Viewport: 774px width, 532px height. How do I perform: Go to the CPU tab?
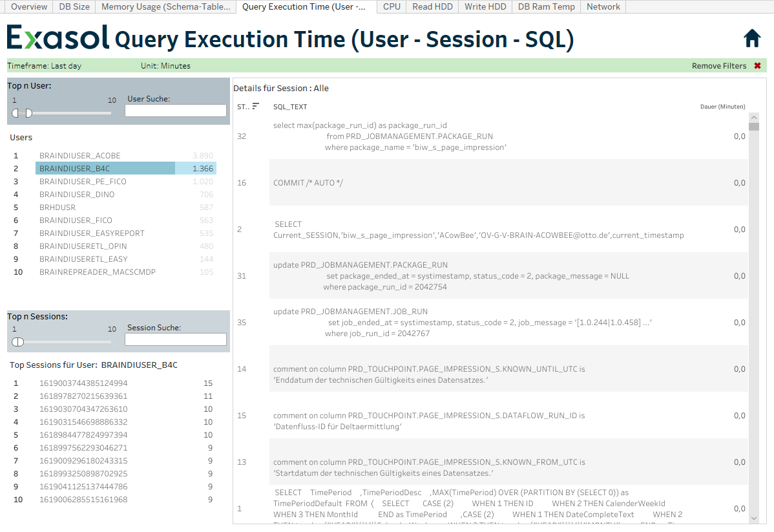(392, 7)
